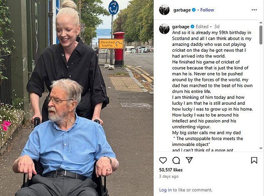Click garbage avatar beside the caption

164,29
